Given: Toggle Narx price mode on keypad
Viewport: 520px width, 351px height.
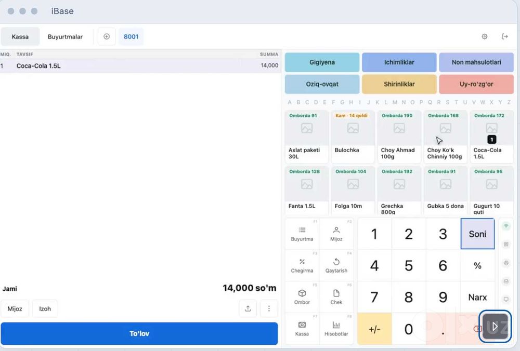Looking at the screenshot, I should 477,297.
